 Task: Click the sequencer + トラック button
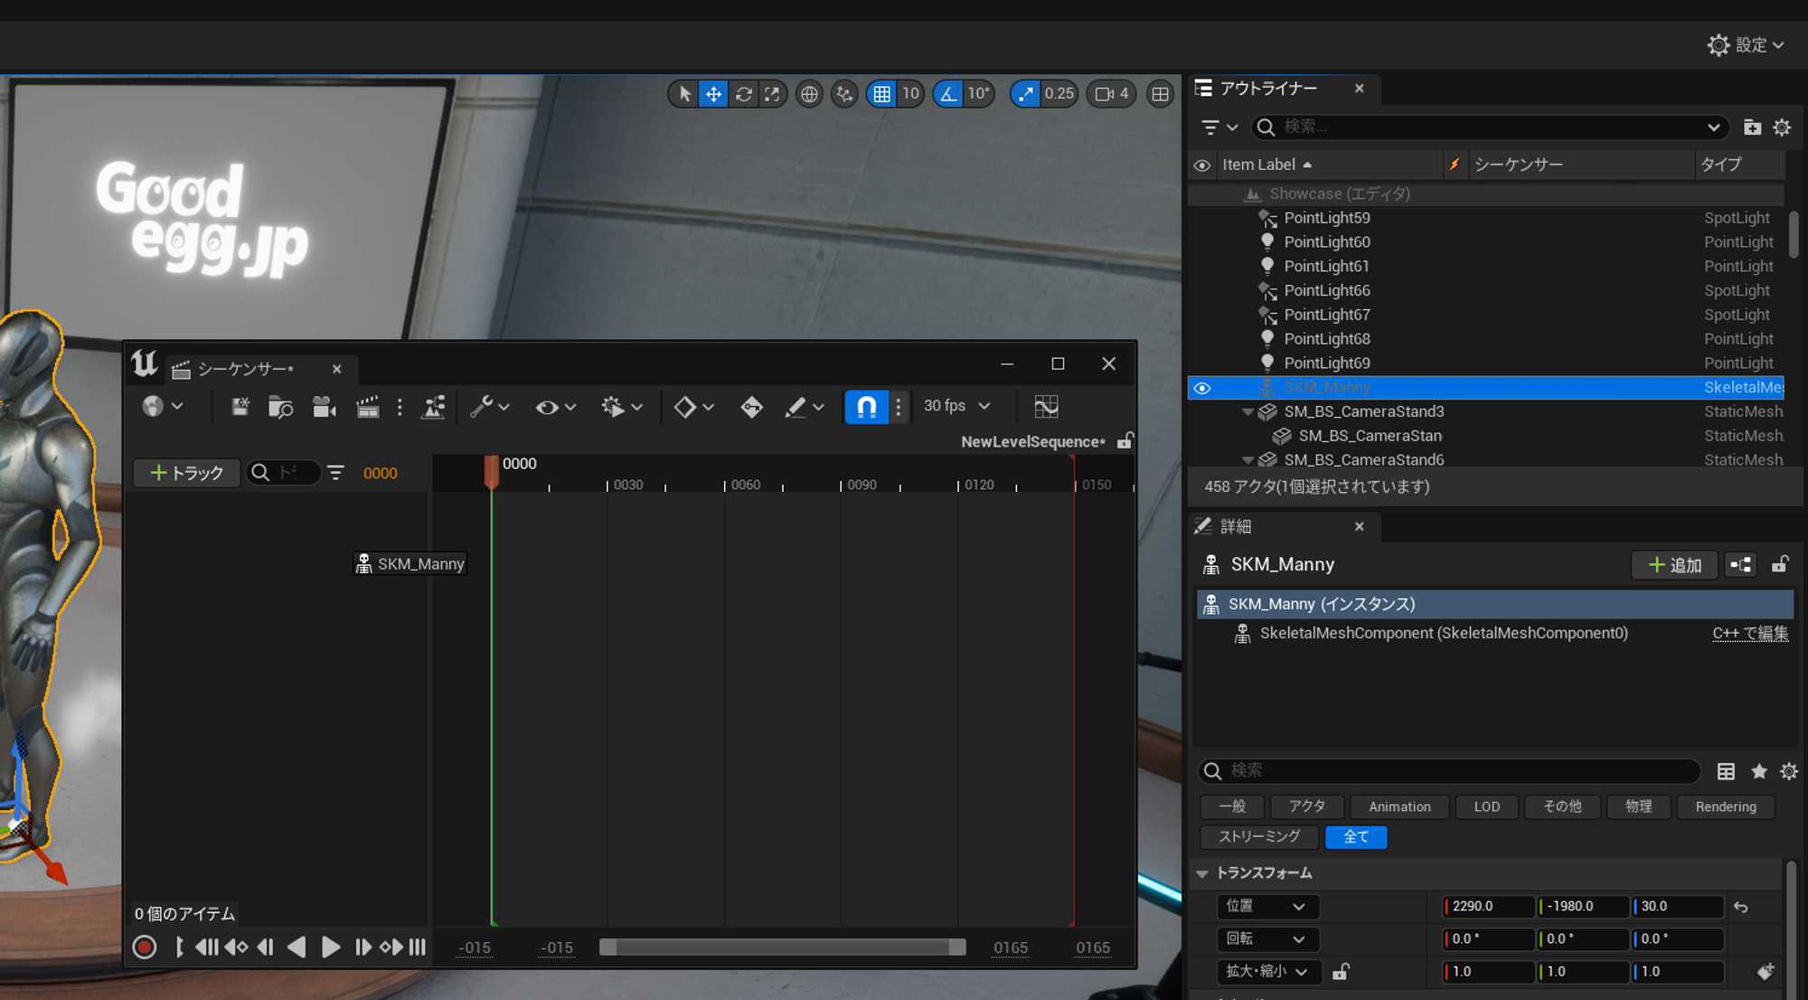pyautogui.click(x=186, y=473)
